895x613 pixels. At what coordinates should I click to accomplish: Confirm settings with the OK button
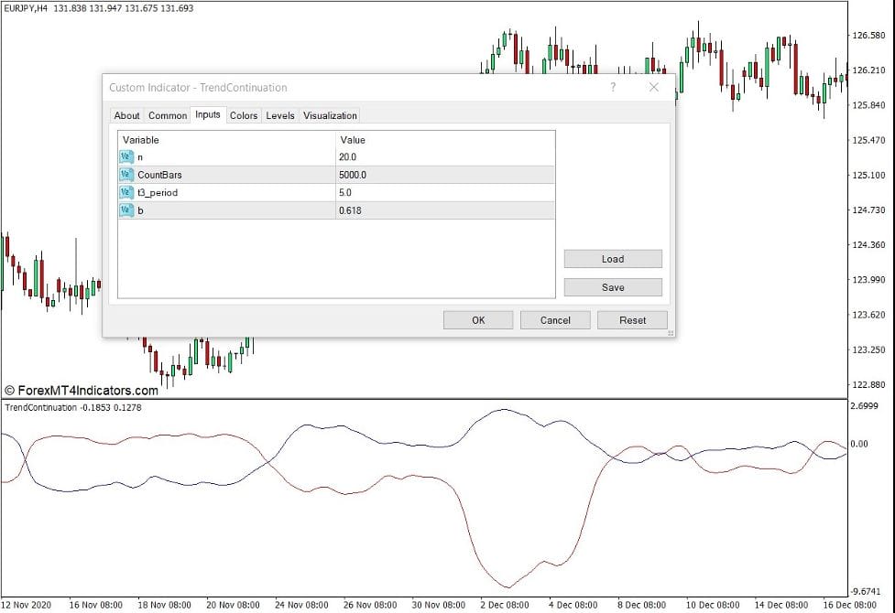(477, 319)
